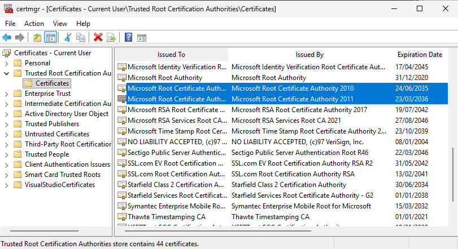Screen dimensions: 458x249
Task: Select Microsoft Root Certificate Authority 2010 row
Action: tap(282, 88)
